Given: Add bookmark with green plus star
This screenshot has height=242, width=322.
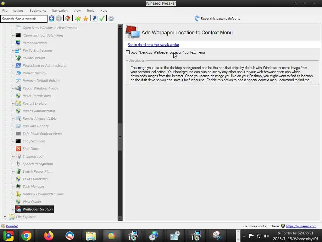Looking at the screenshot, I should pos(78,19).
